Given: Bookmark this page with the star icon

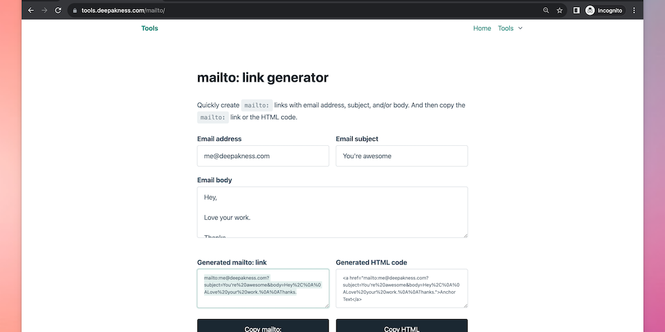Looking at the screenshot, I should (x=560, y=10).
